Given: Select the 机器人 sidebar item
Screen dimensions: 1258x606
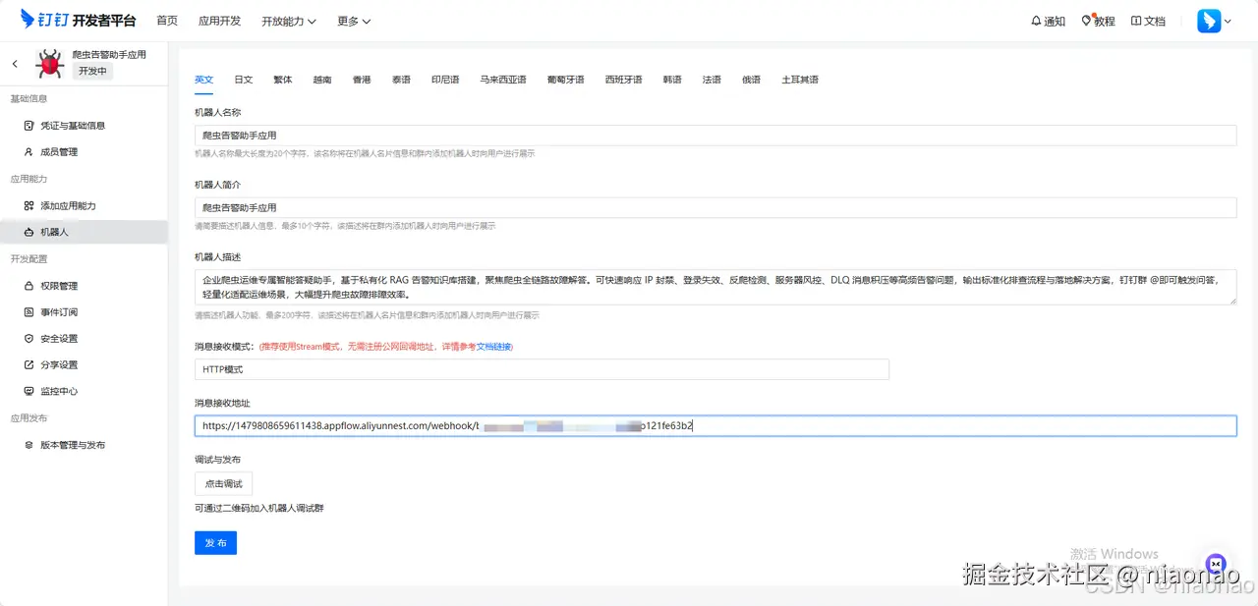Looking at the screenshot, I should click(x=54, y=232).
